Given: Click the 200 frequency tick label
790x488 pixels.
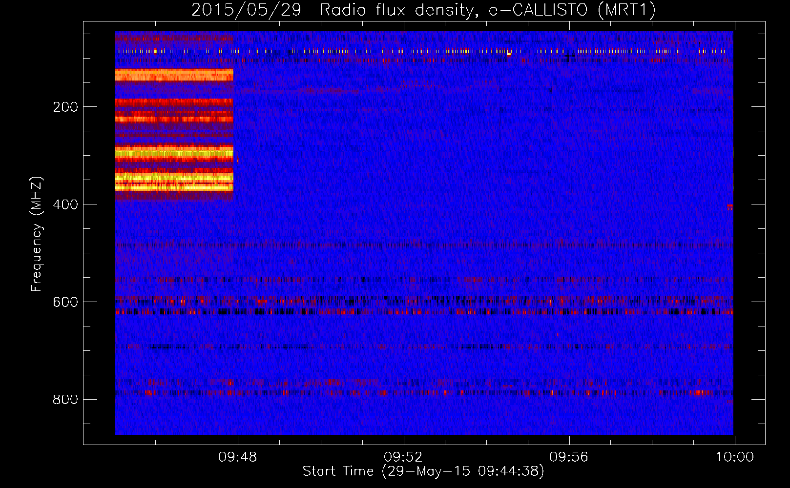Looking at the screenshot, I should (65, 107).
